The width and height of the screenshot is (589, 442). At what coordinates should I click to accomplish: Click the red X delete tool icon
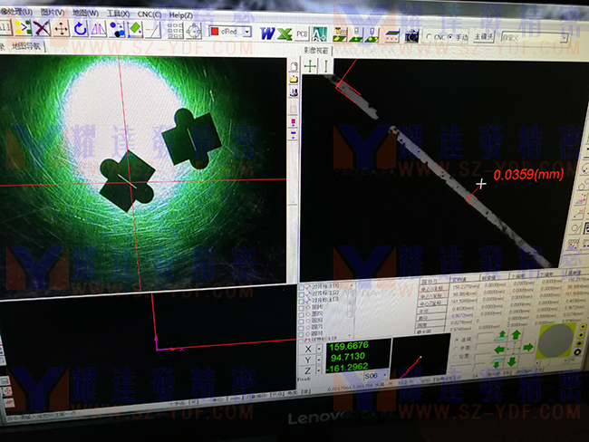click(42, 29)
